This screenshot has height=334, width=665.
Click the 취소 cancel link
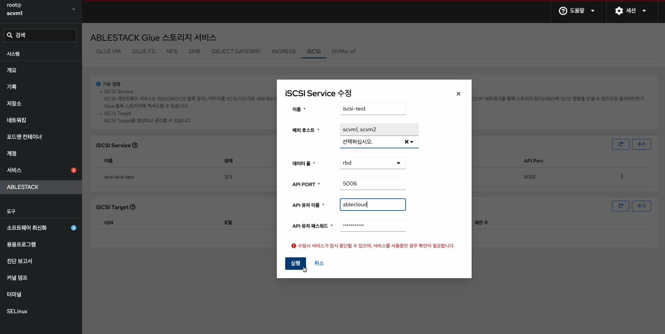pyautogui.click(x=319, y=263)
